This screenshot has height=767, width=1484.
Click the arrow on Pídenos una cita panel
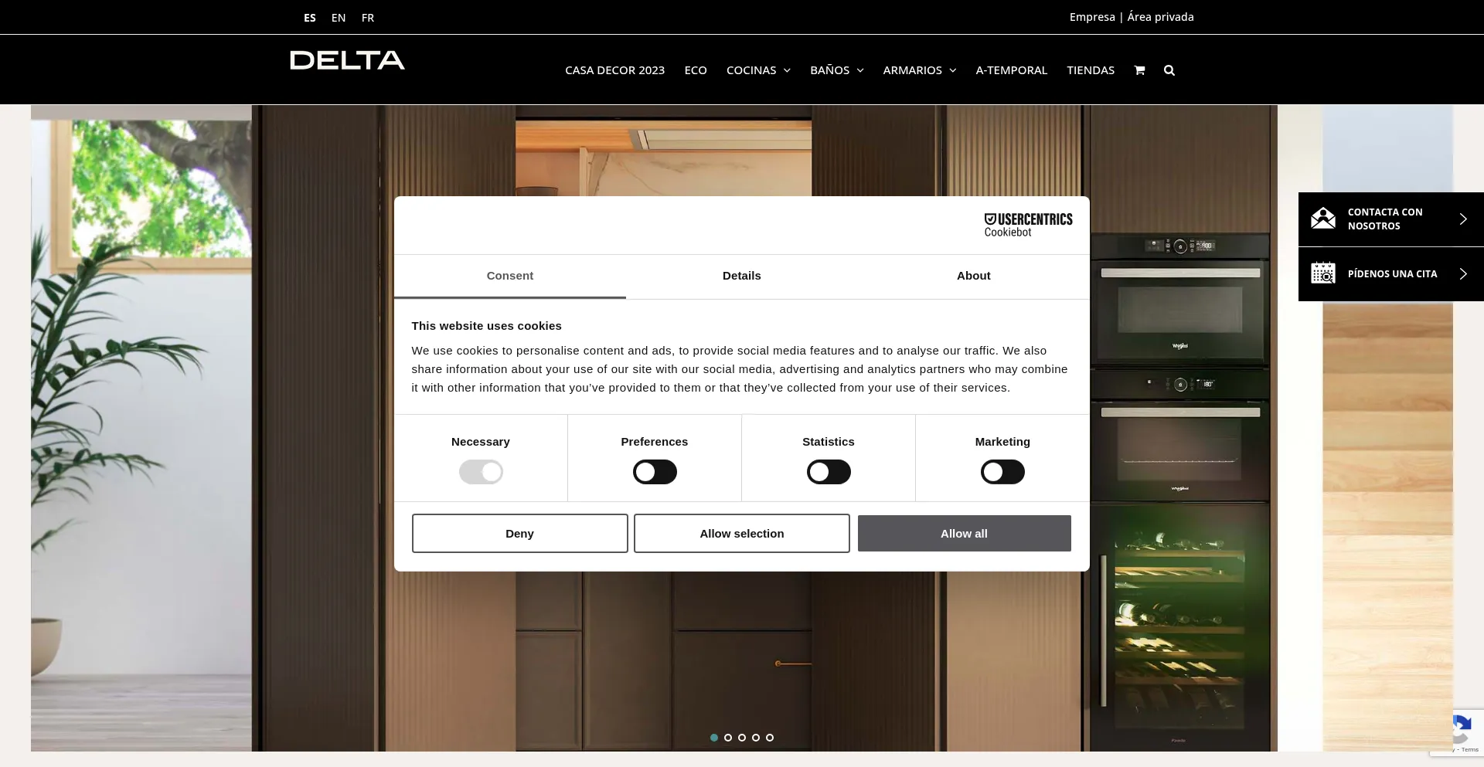click(1463, 273)
